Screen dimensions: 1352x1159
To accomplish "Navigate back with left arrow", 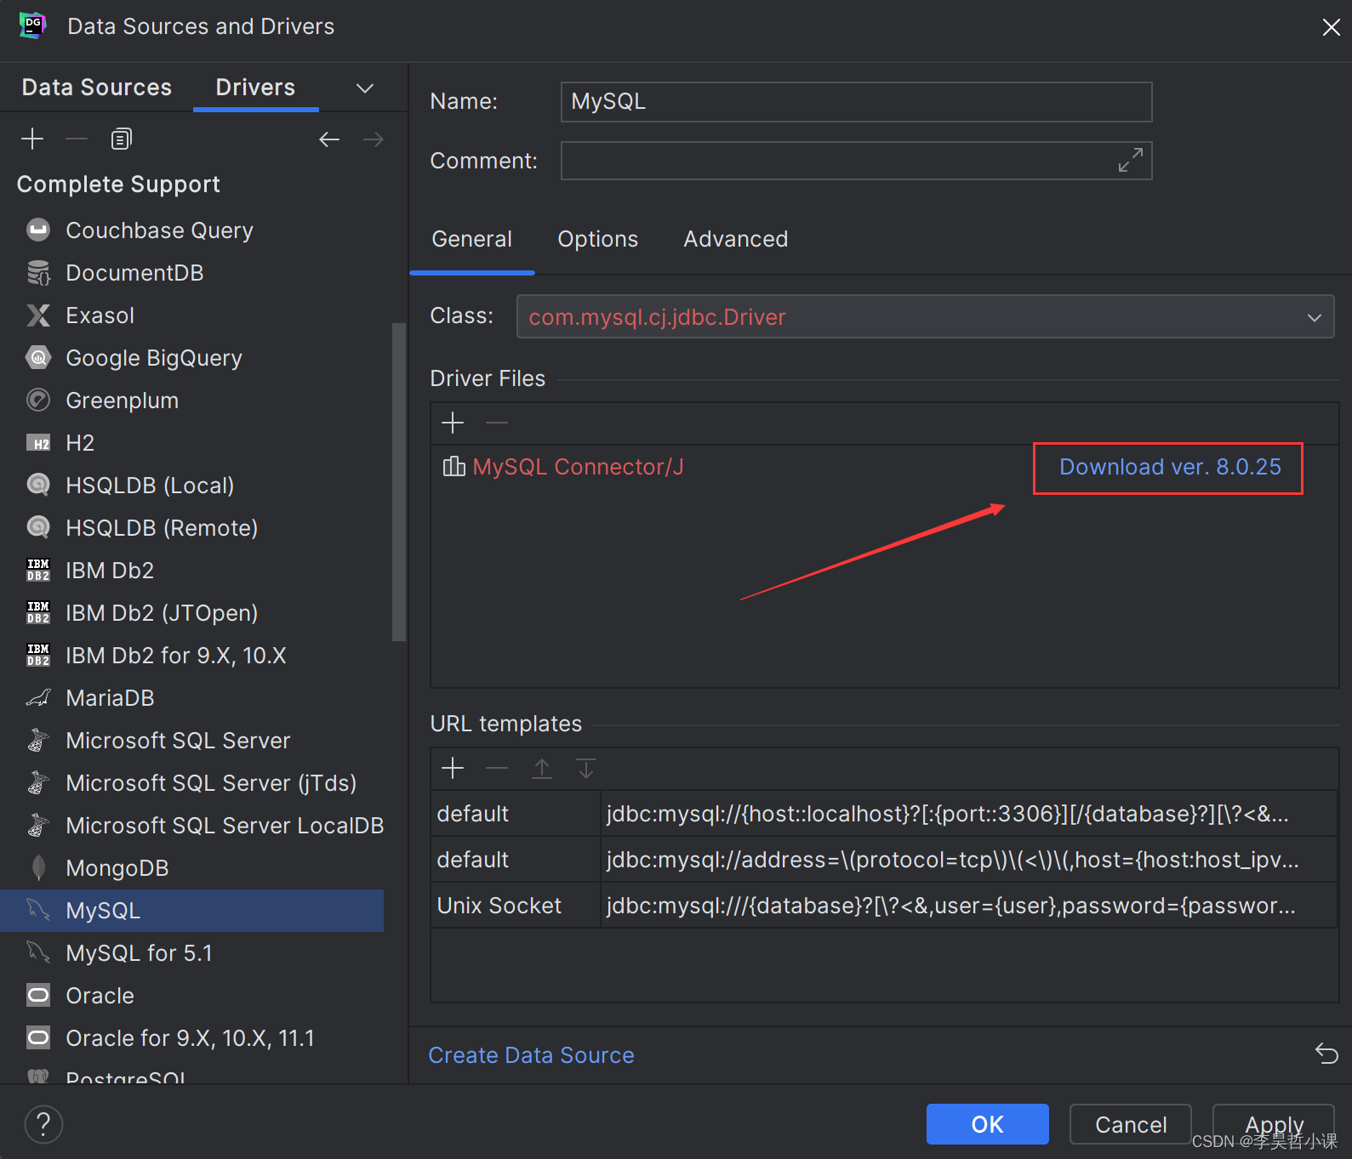I will coord(329,139).
